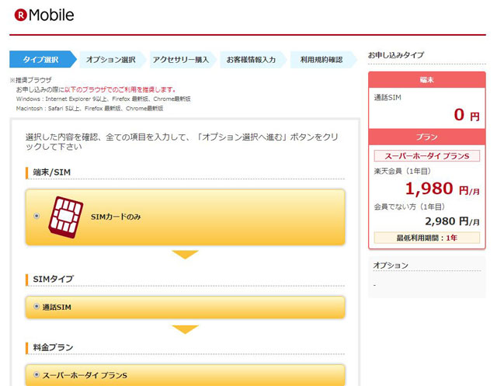Click the Windows browser requirements line
This screenshot has height=386, width=497.
[x=103, y=99]
